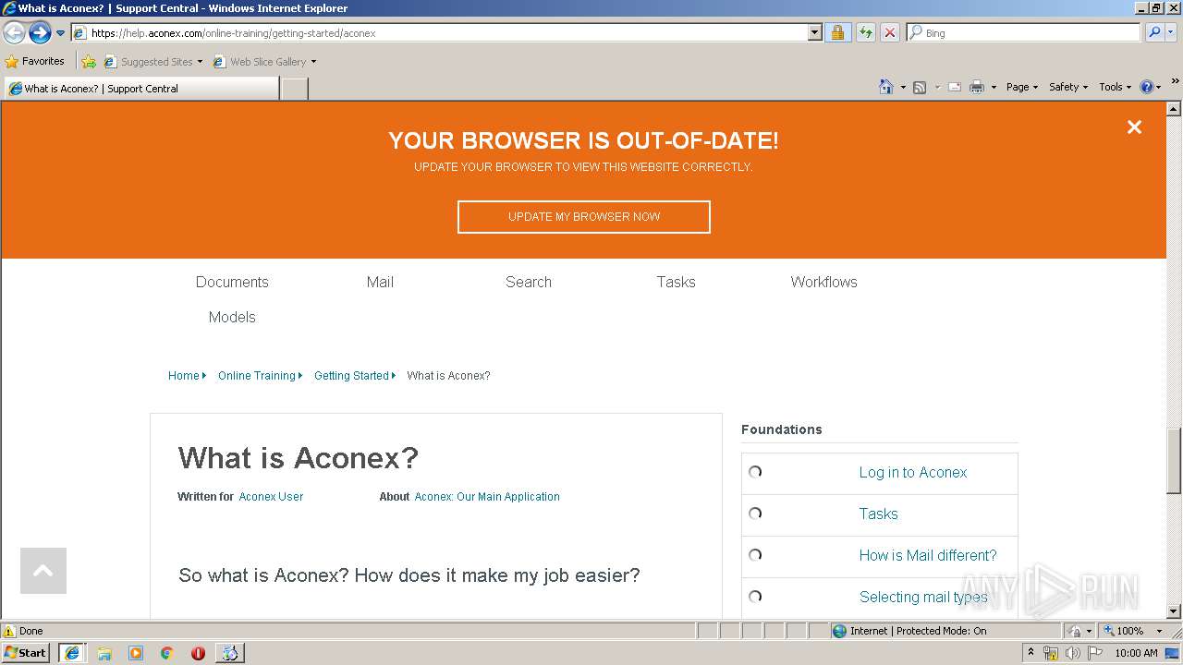Stop loading with the red X icon

pos(889,33)
